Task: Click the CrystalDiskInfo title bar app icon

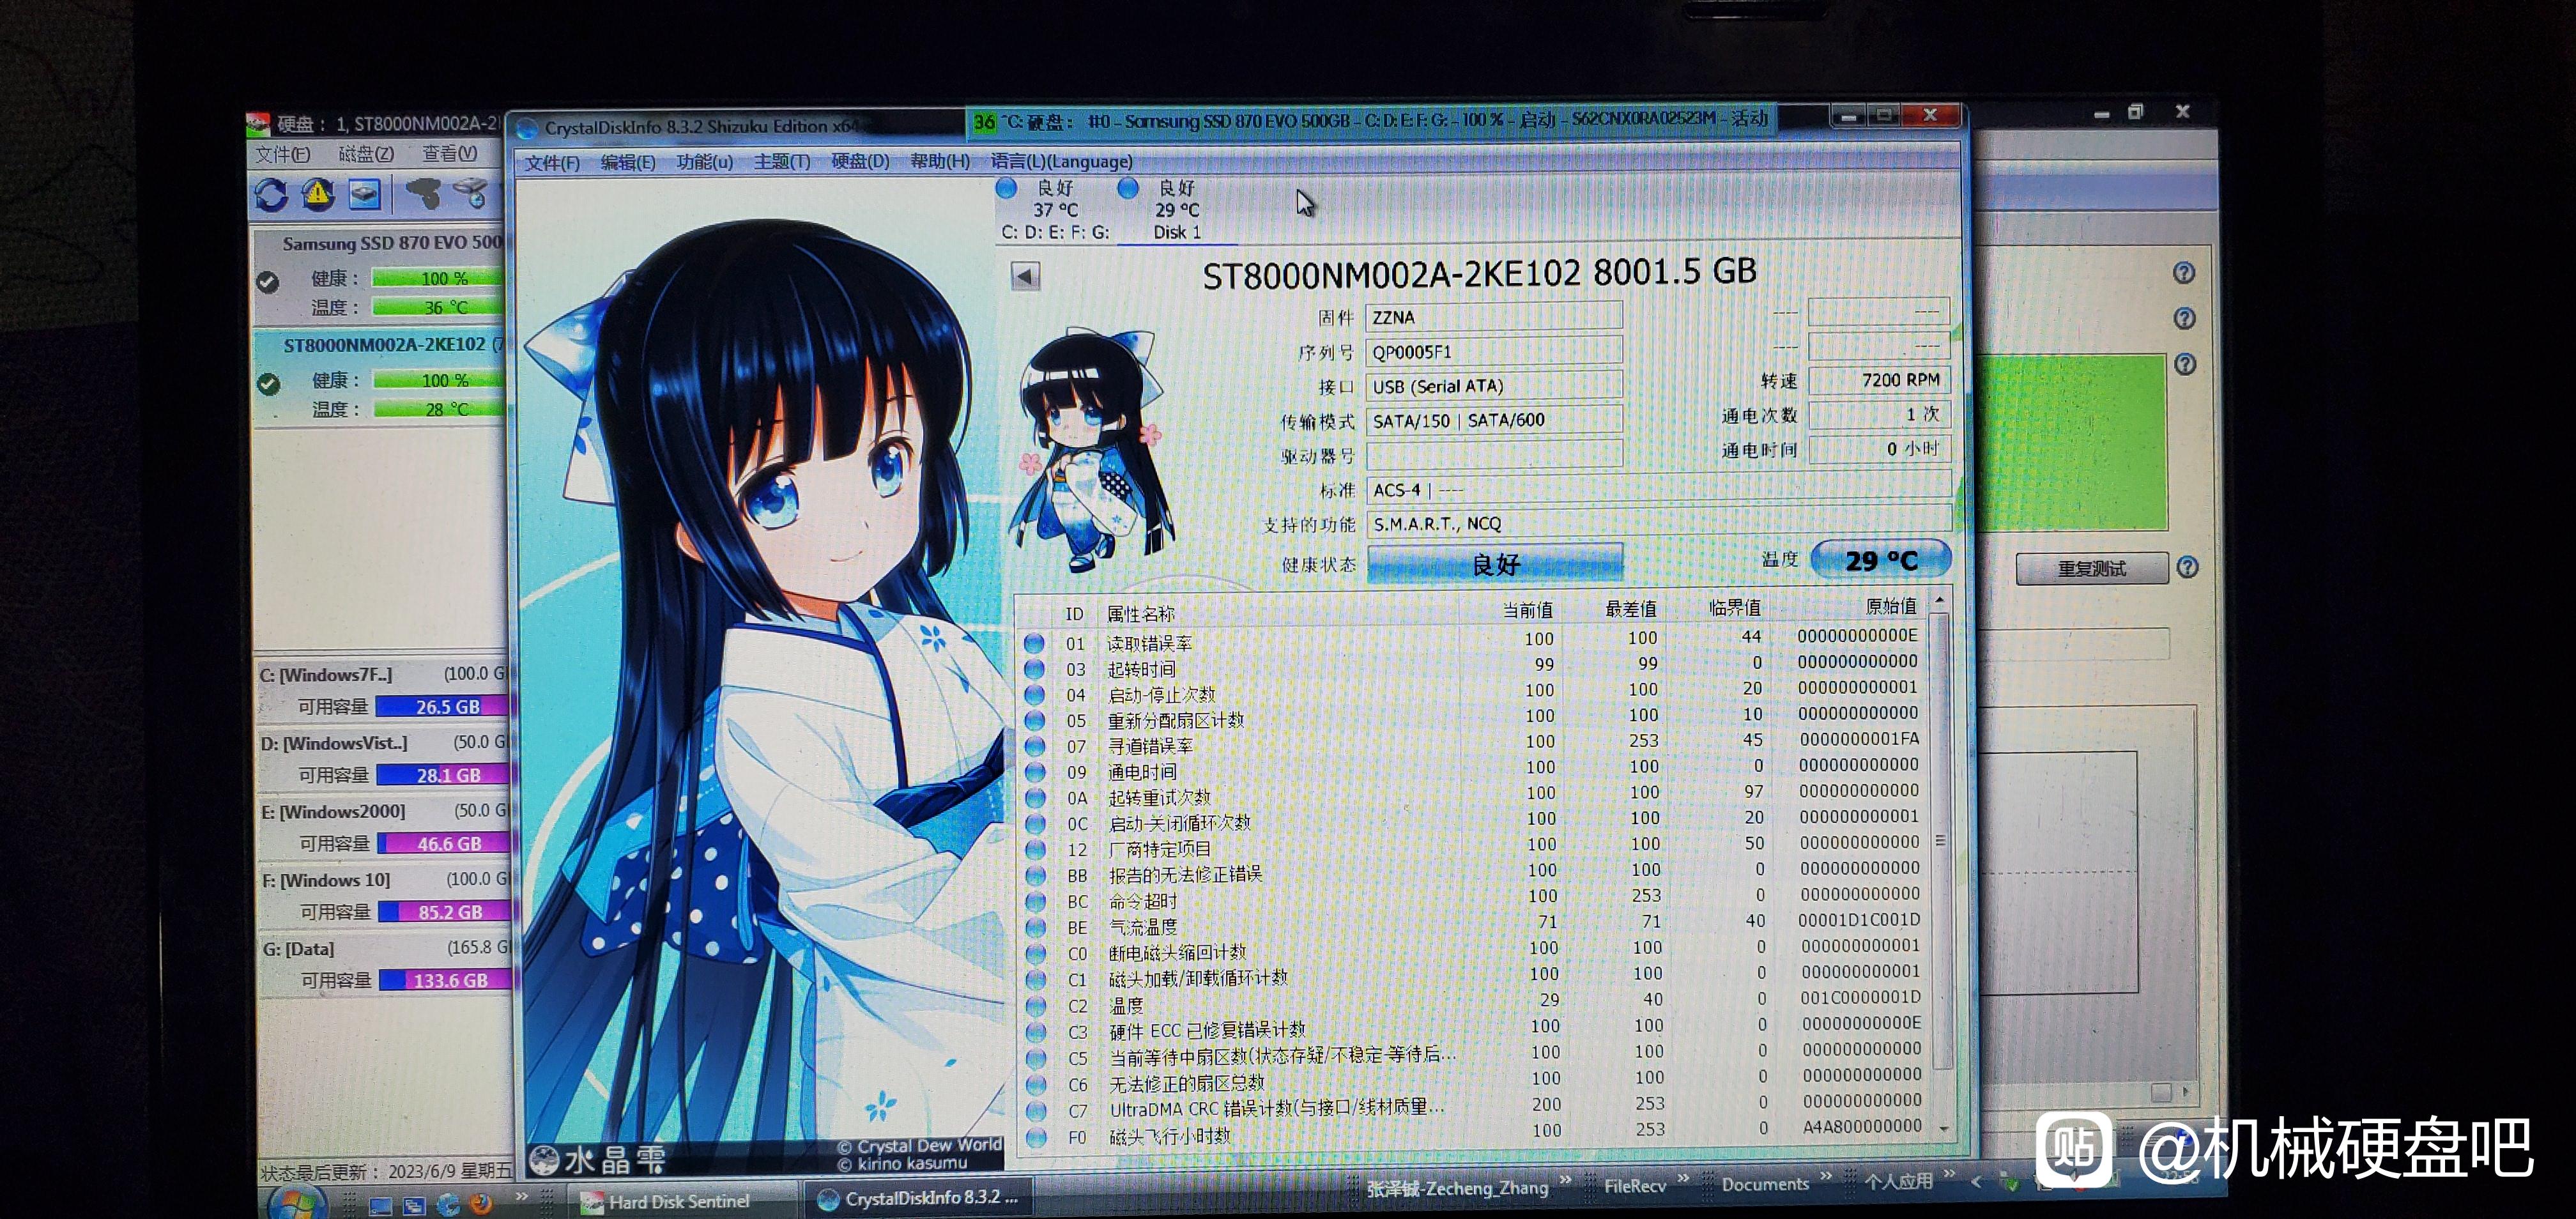Action: (x=527, y=128)
